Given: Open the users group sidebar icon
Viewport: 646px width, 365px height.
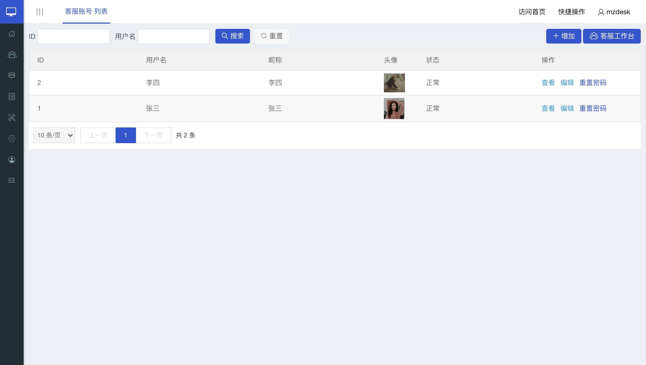Looking at the screenshot, I should coord(12,55).
